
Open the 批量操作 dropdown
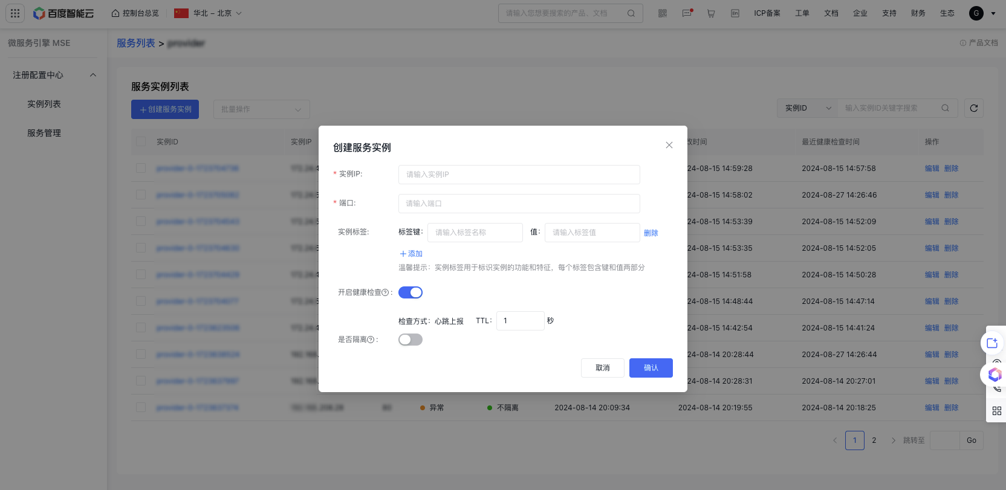click(x=262, y=109)
